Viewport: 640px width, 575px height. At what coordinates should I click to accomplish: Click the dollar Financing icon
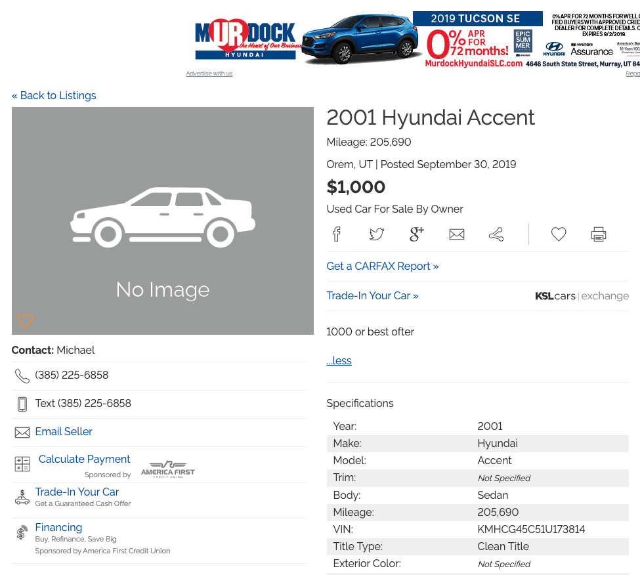pyautogui.click(x=22, y=532)
